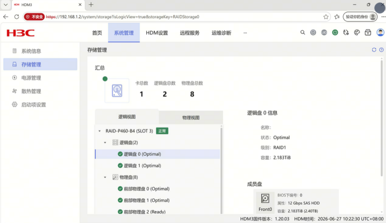
Task: Click the 容量 value 2.183TiB
Action: pos(282,157)
